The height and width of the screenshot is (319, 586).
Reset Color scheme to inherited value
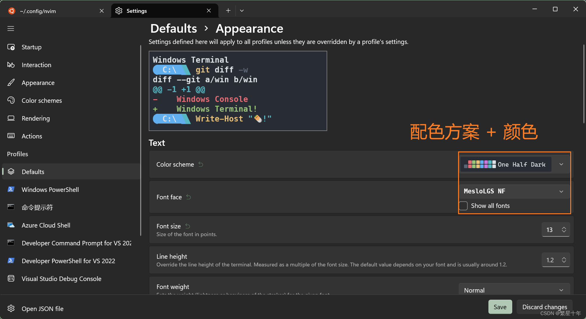[201, 164]
